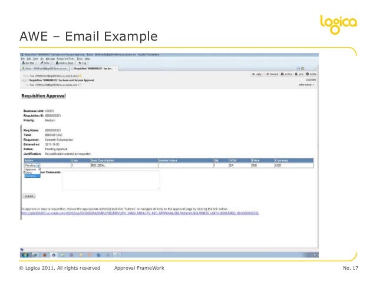This screenshot has width=376, height=282.
Task: Click the Requisition Approval heading
Action: tap(44, 96)
